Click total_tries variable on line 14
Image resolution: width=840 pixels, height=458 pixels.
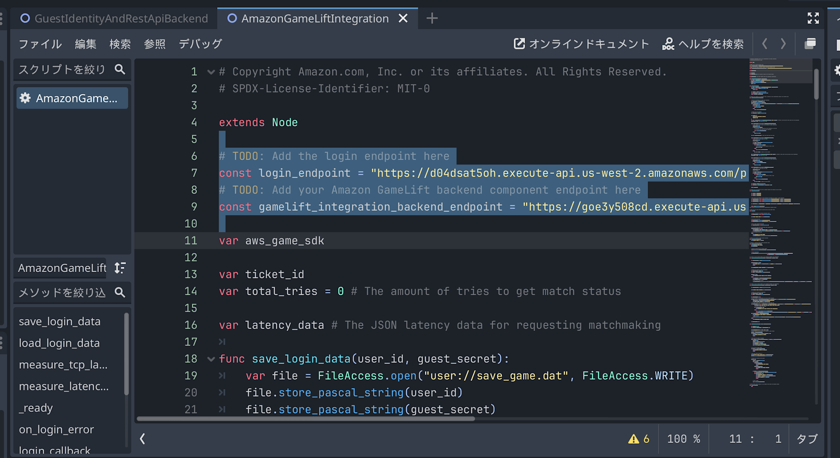coord(281,291)
